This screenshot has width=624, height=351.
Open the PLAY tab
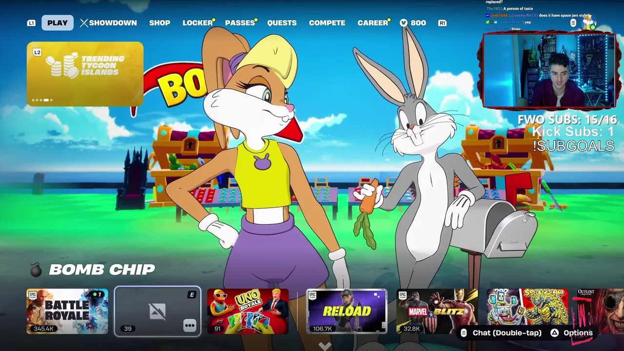point(58,23)
